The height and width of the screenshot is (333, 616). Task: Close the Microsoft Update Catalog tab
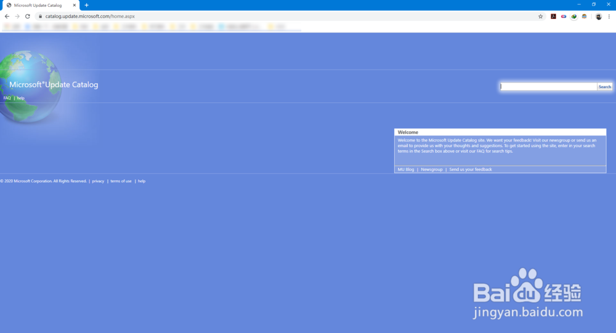75,5
